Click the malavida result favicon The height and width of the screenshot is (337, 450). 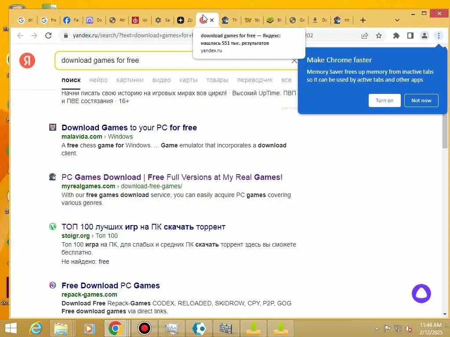53,127
